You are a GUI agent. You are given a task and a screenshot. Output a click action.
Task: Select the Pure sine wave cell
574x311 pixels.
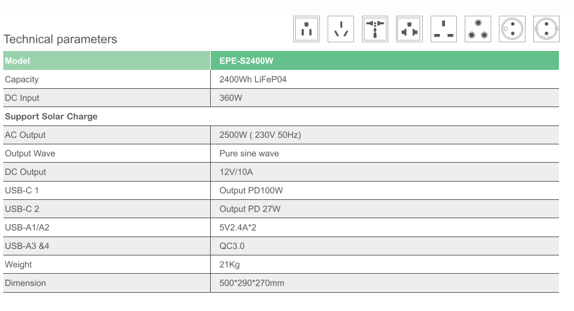[385, 154]
